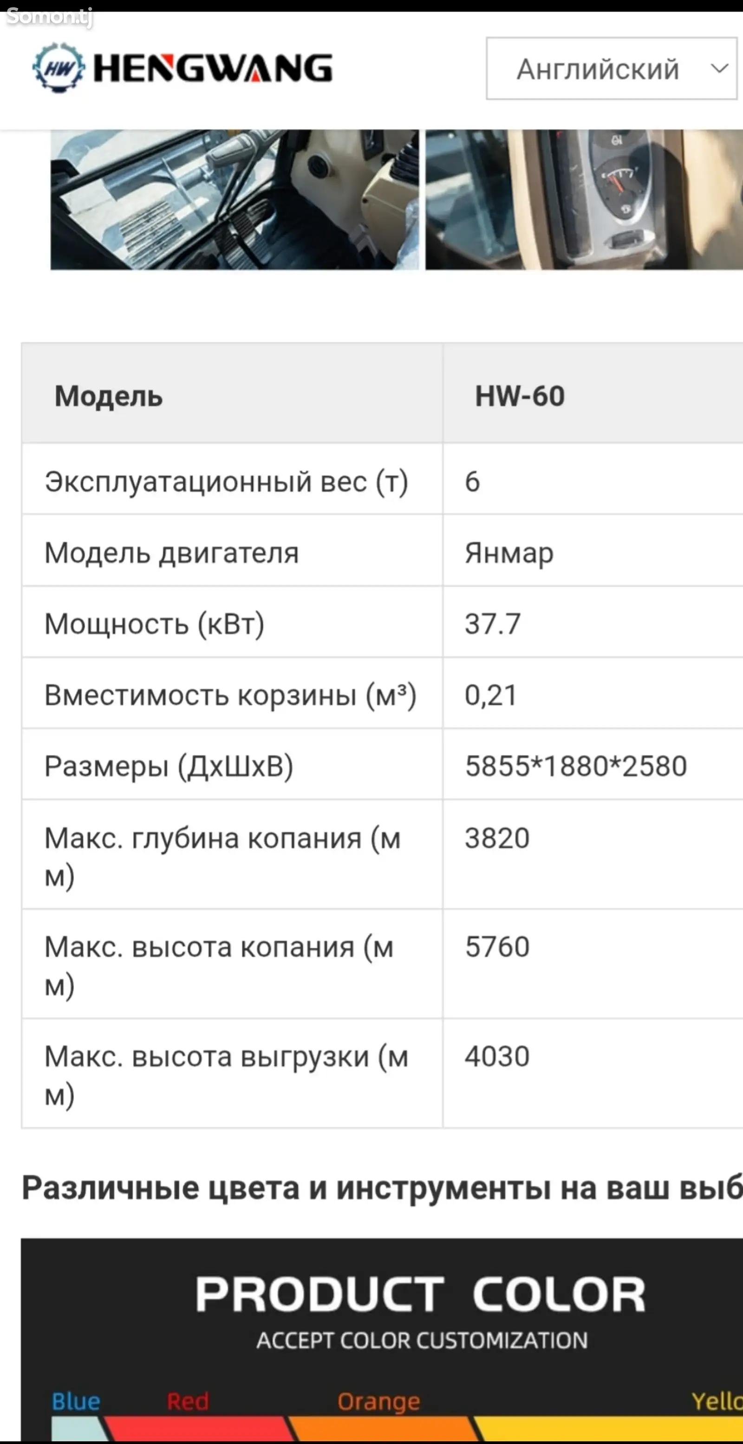Click the Мощность (кВт) row label
The height and width of the screenshot is (1444, 743).
point(155,624)
